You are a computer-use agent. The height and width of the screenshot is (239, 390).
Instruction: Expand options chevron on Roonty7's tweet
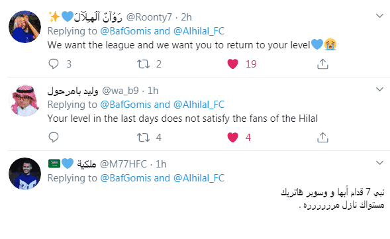pyautogui.click(x=379, y=16)
